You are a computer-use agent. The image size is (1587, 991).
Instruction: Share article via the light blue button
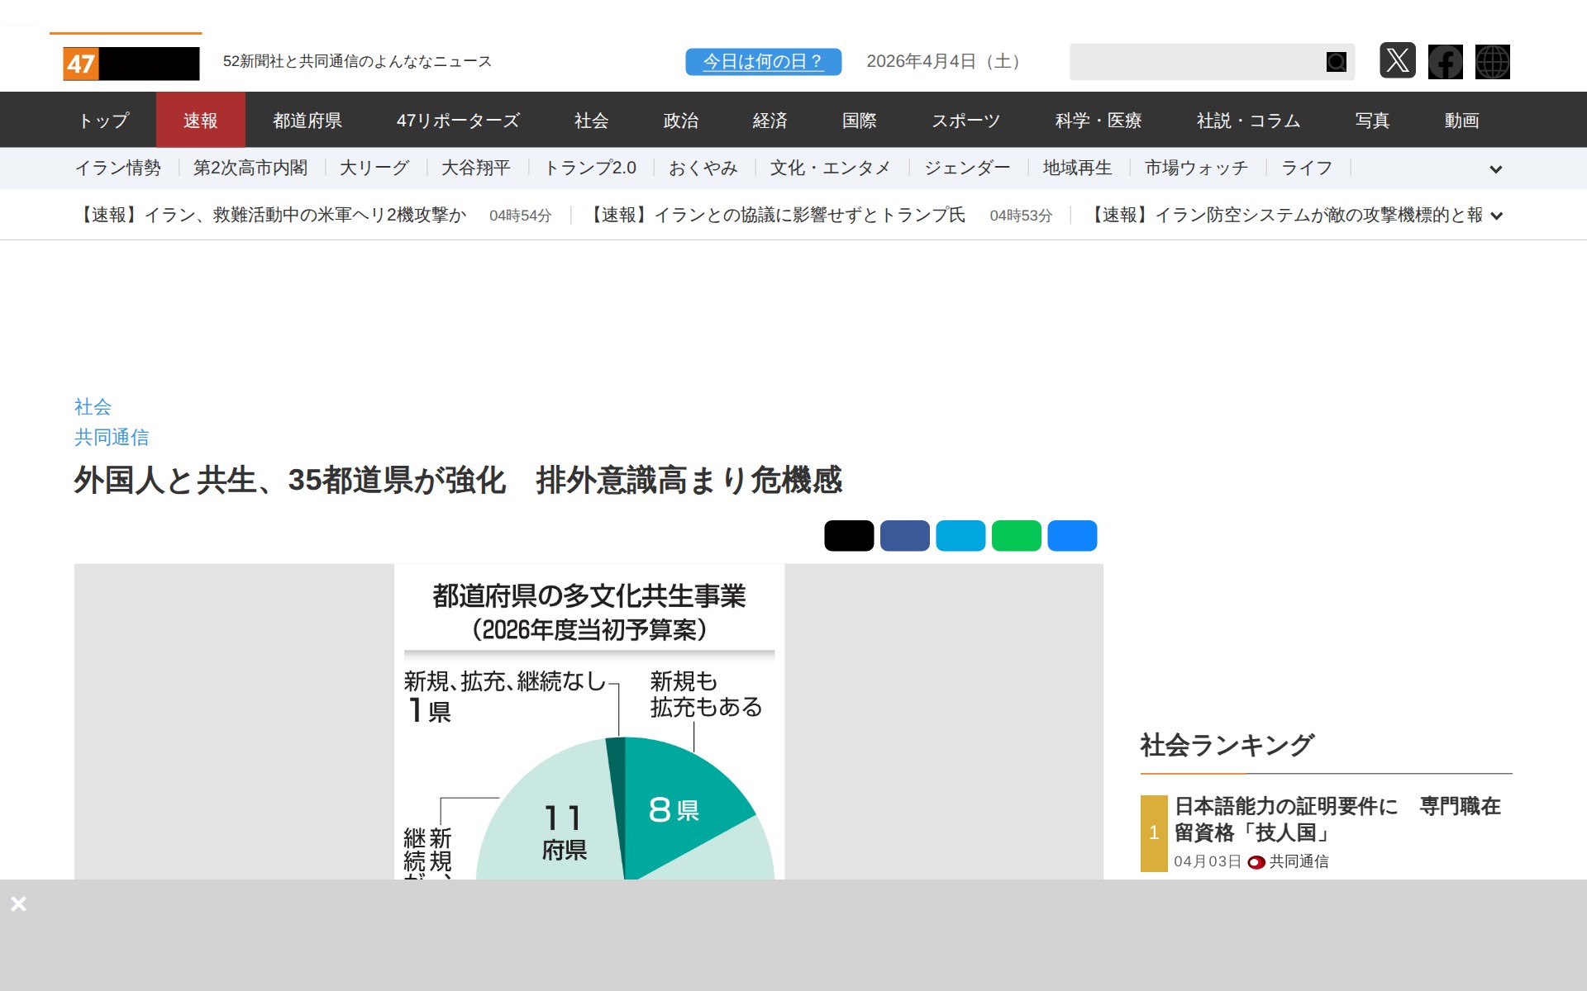pos(960,535)
